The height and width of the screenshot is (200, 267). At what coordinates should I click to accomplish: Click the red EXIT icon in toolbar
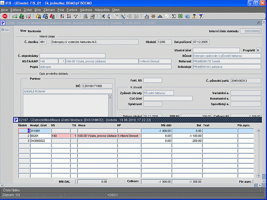5,16
